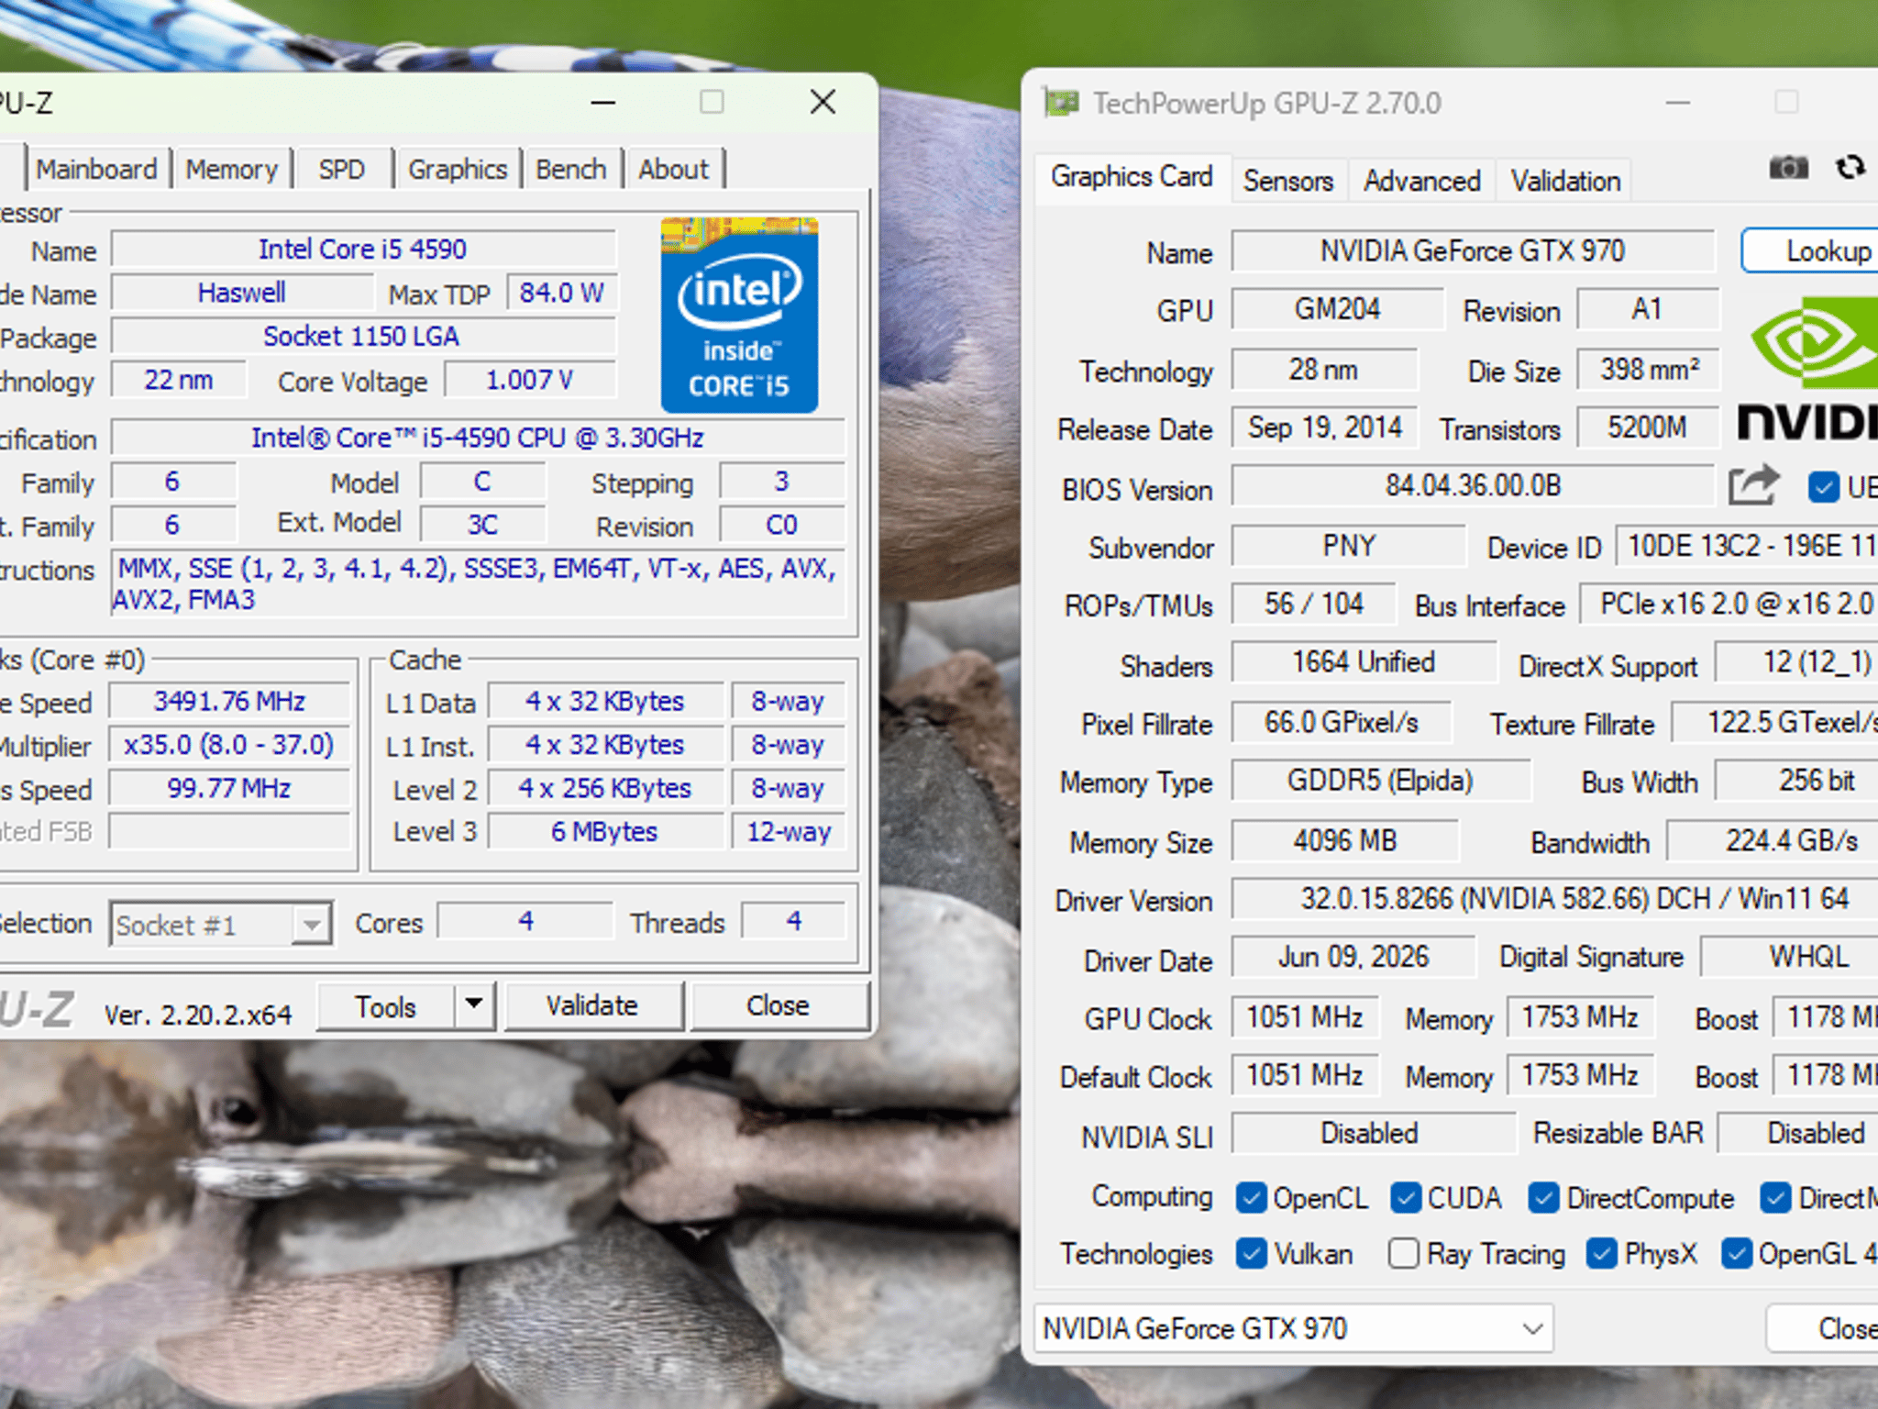
Task: Select the Graphics Card tab in GPU-Z
Action: pos(1132,176)
